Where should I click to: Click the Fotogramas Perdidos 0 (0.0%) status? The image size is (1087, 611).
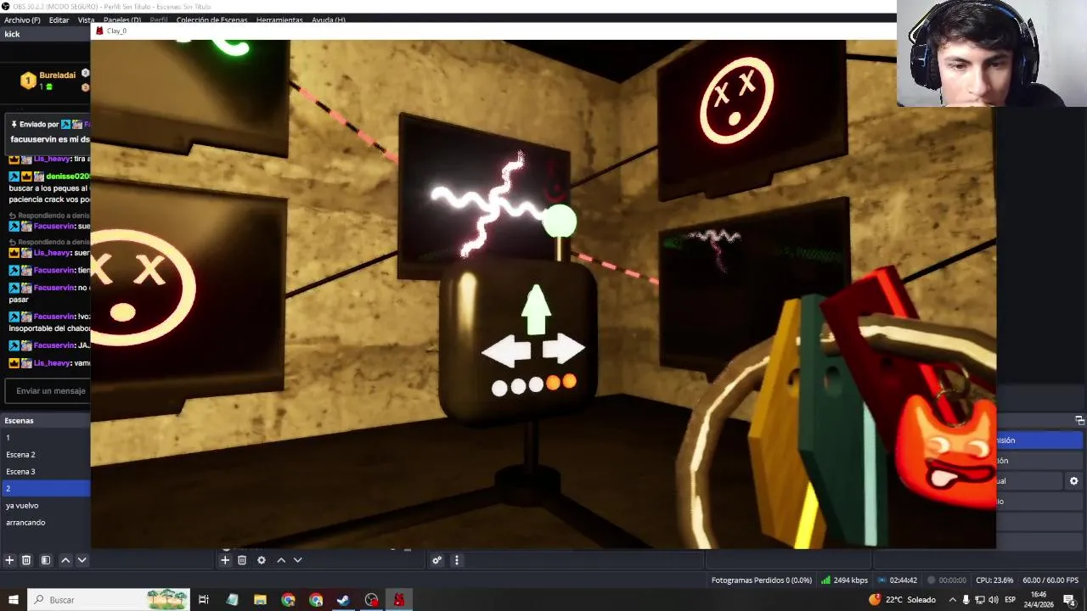pyautogui.click(x=761, y=580)
